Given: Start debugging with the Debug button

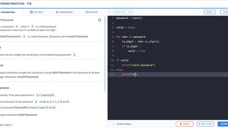Looking at the screenshot, I should [x=185, y=124].
